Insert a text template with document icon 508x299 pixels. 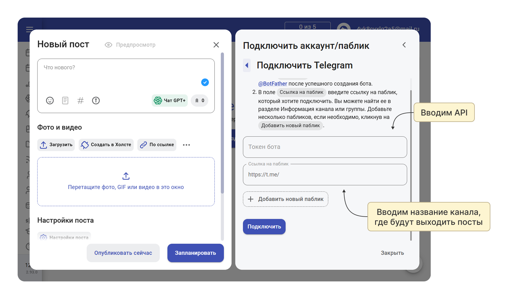click(x=65, y=101)
